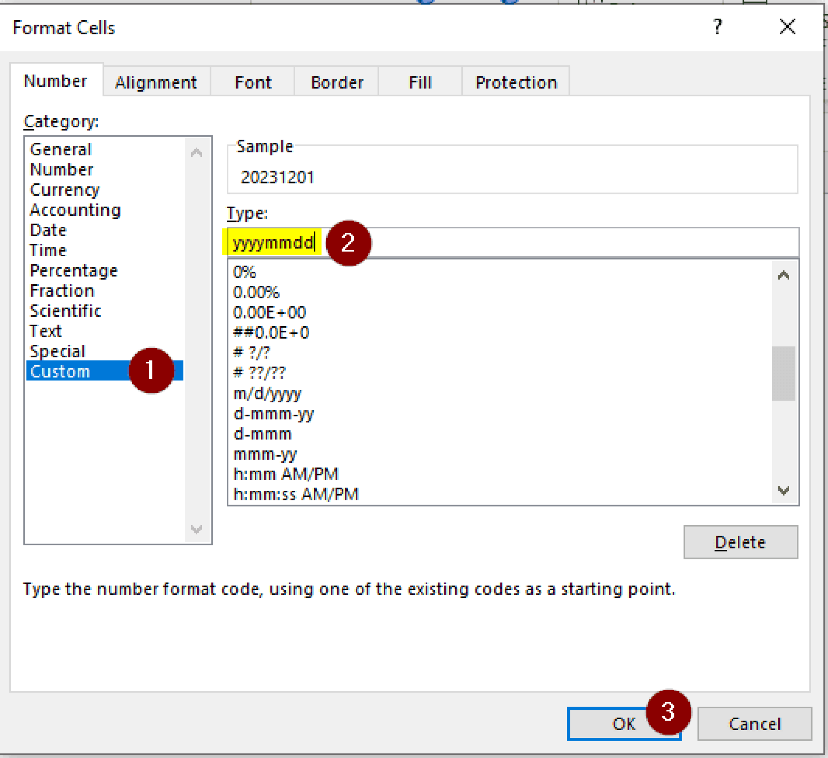Viewport: 828px width, 758px height.
Task: Switch to the Alignment tab
Action: pos(156,82)
